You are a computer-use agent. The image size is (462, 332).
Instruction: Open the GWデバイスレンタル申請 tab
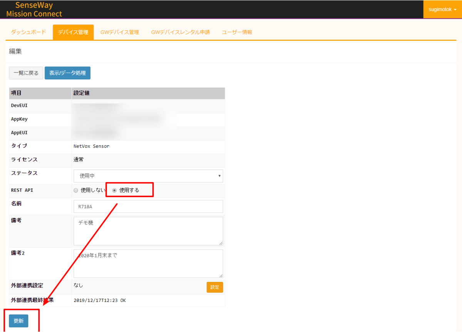click(x=181, y=32)
